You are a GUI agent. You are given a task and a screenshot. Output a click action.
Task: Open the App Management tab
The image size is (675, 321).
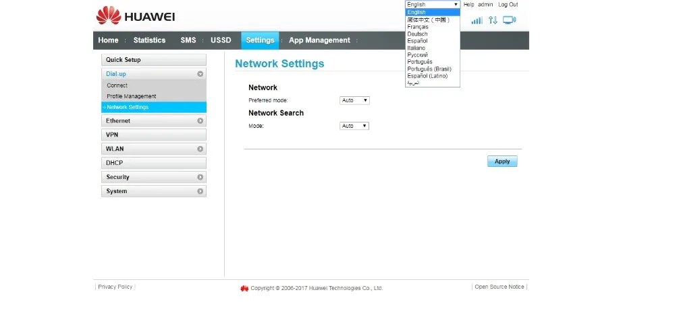coord(319,40)
